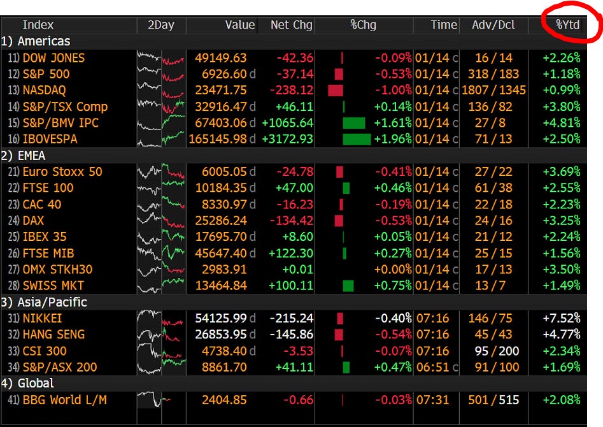
Task: Click BBG World L/M time 07:31
Action: point(432,400)
